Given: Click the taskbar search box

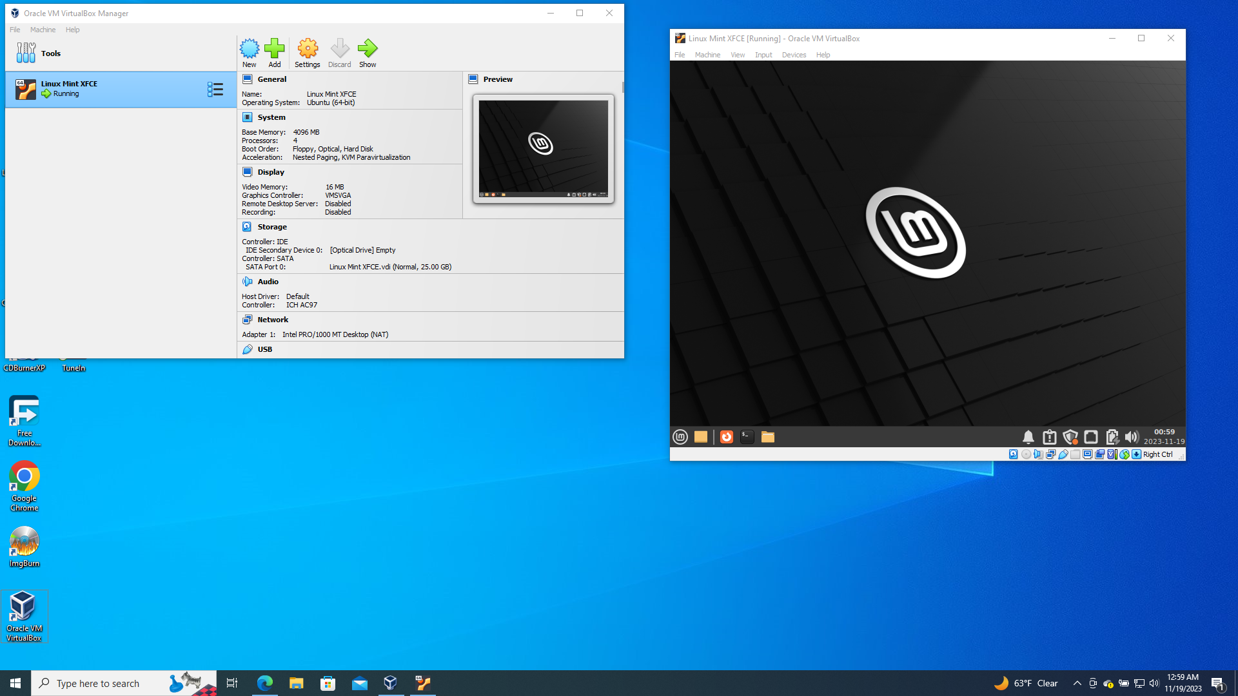Looking at the screenshot, I should coord(124,683).
